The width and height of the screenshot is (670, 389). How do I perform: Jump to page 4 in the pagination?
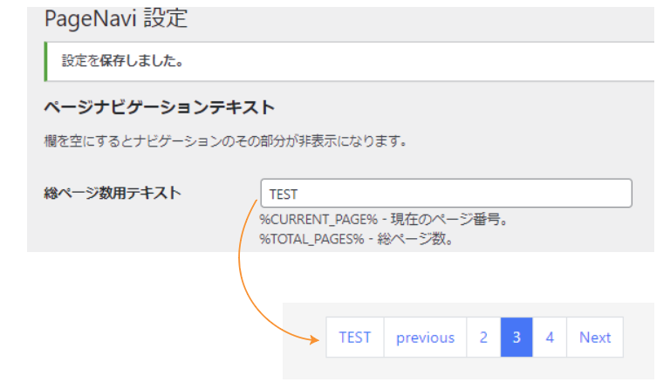[550, 338]
